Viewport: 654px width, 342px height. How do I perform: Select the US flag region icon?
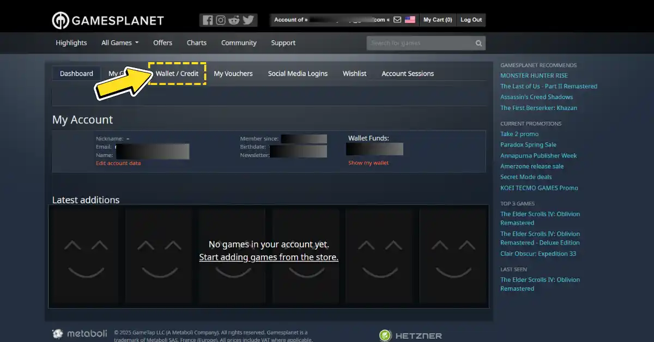click(x=410, y=20)
